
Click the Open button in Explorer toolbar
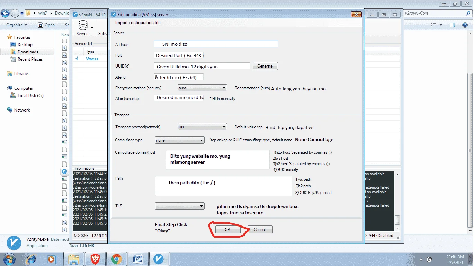(x=46, y=25)
